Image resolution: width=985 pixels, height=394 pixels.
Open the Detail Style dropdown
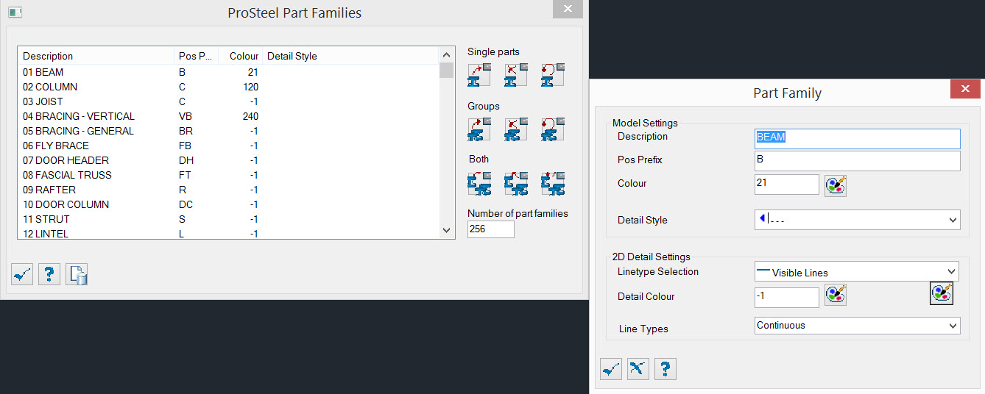953,220
